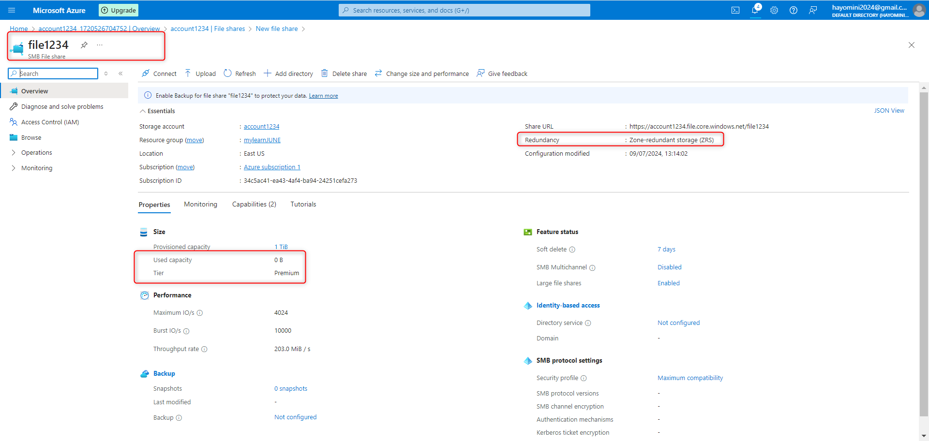This screenshot has width=929, height=441.
Task: Click the Upgrade button
Action: 119,10
